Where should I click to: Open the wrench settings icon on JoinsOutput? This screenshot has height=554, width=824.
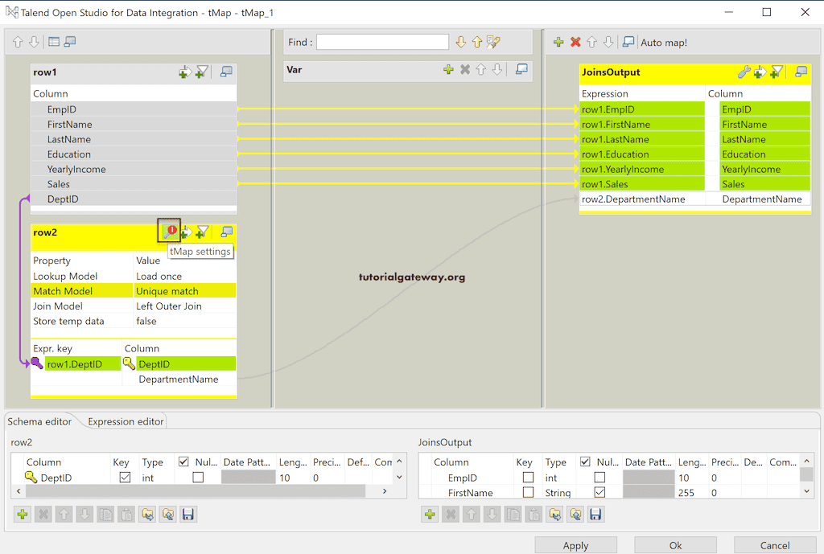[x=744, y=72]
